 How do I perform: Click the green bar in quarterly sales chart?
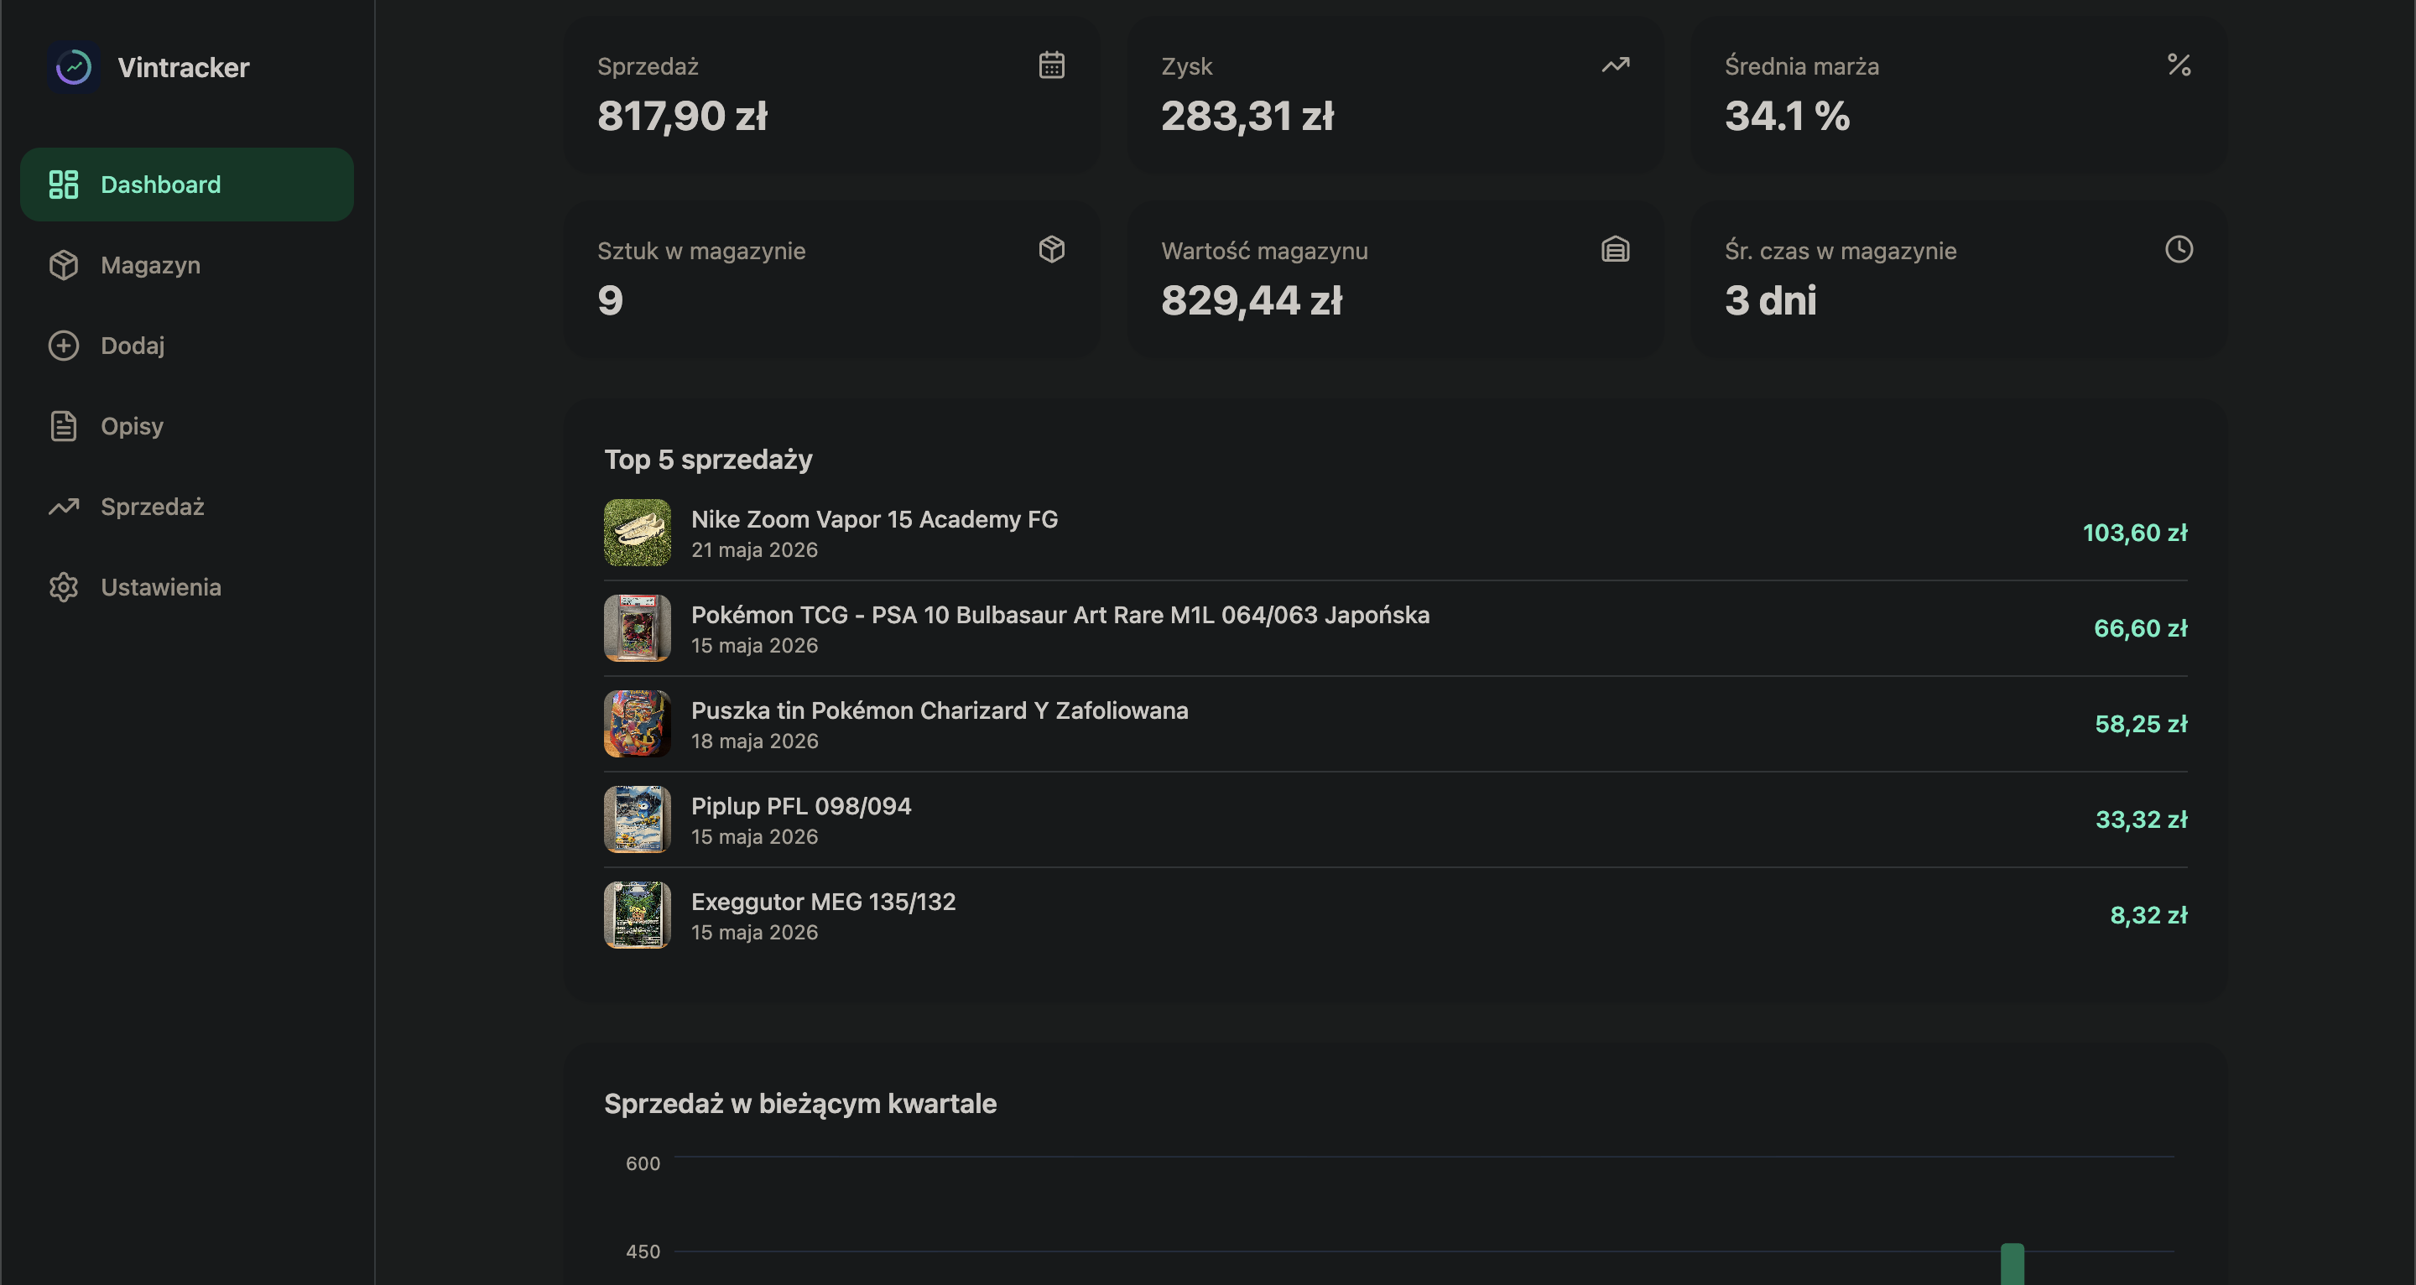coord(2012,1264)
